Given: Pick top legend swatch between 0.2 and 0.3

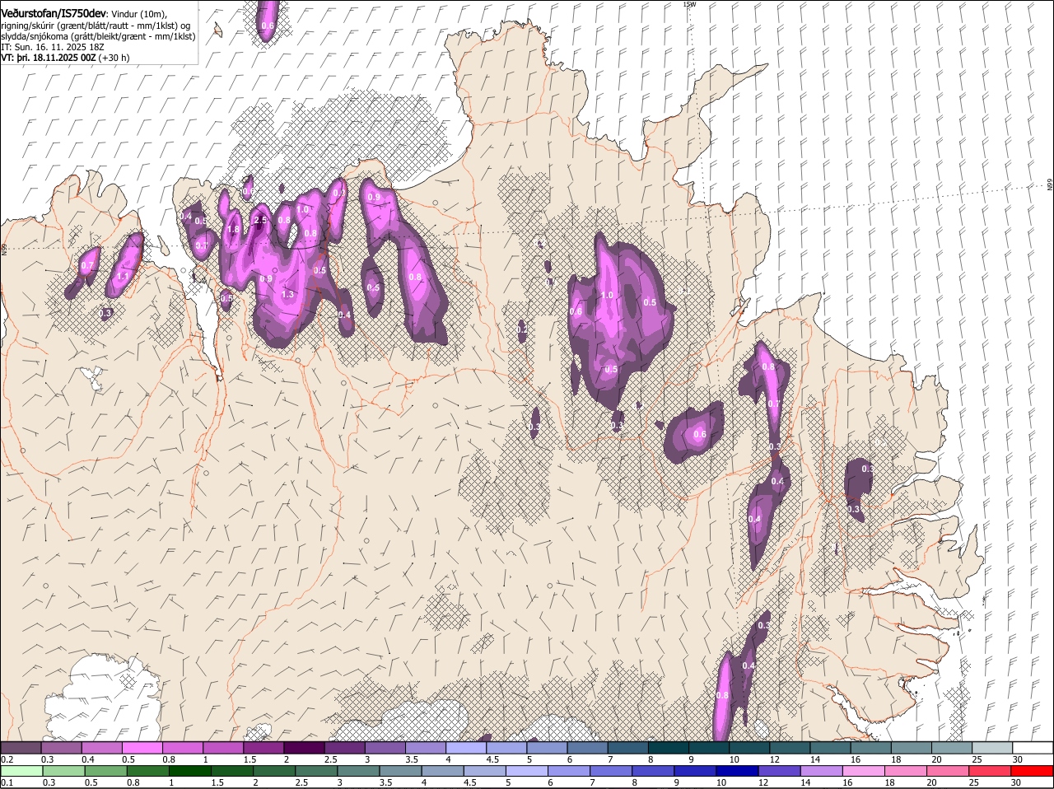Looking at the screenshot, I should [21, 748].
